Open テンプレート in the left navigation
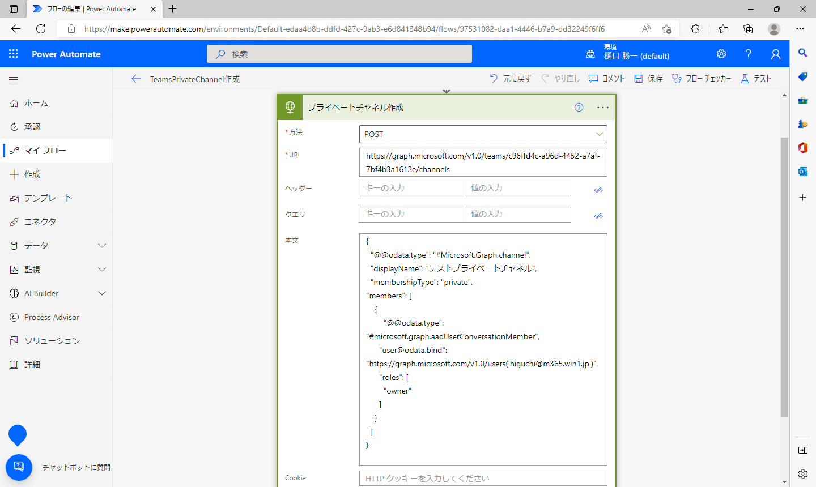Viewport: 816px width, 487px height. 57,198
